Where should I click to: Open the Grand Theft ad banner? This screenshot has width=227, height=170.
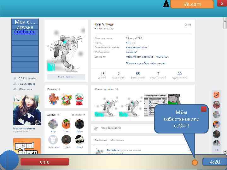[x=27, y=146]
